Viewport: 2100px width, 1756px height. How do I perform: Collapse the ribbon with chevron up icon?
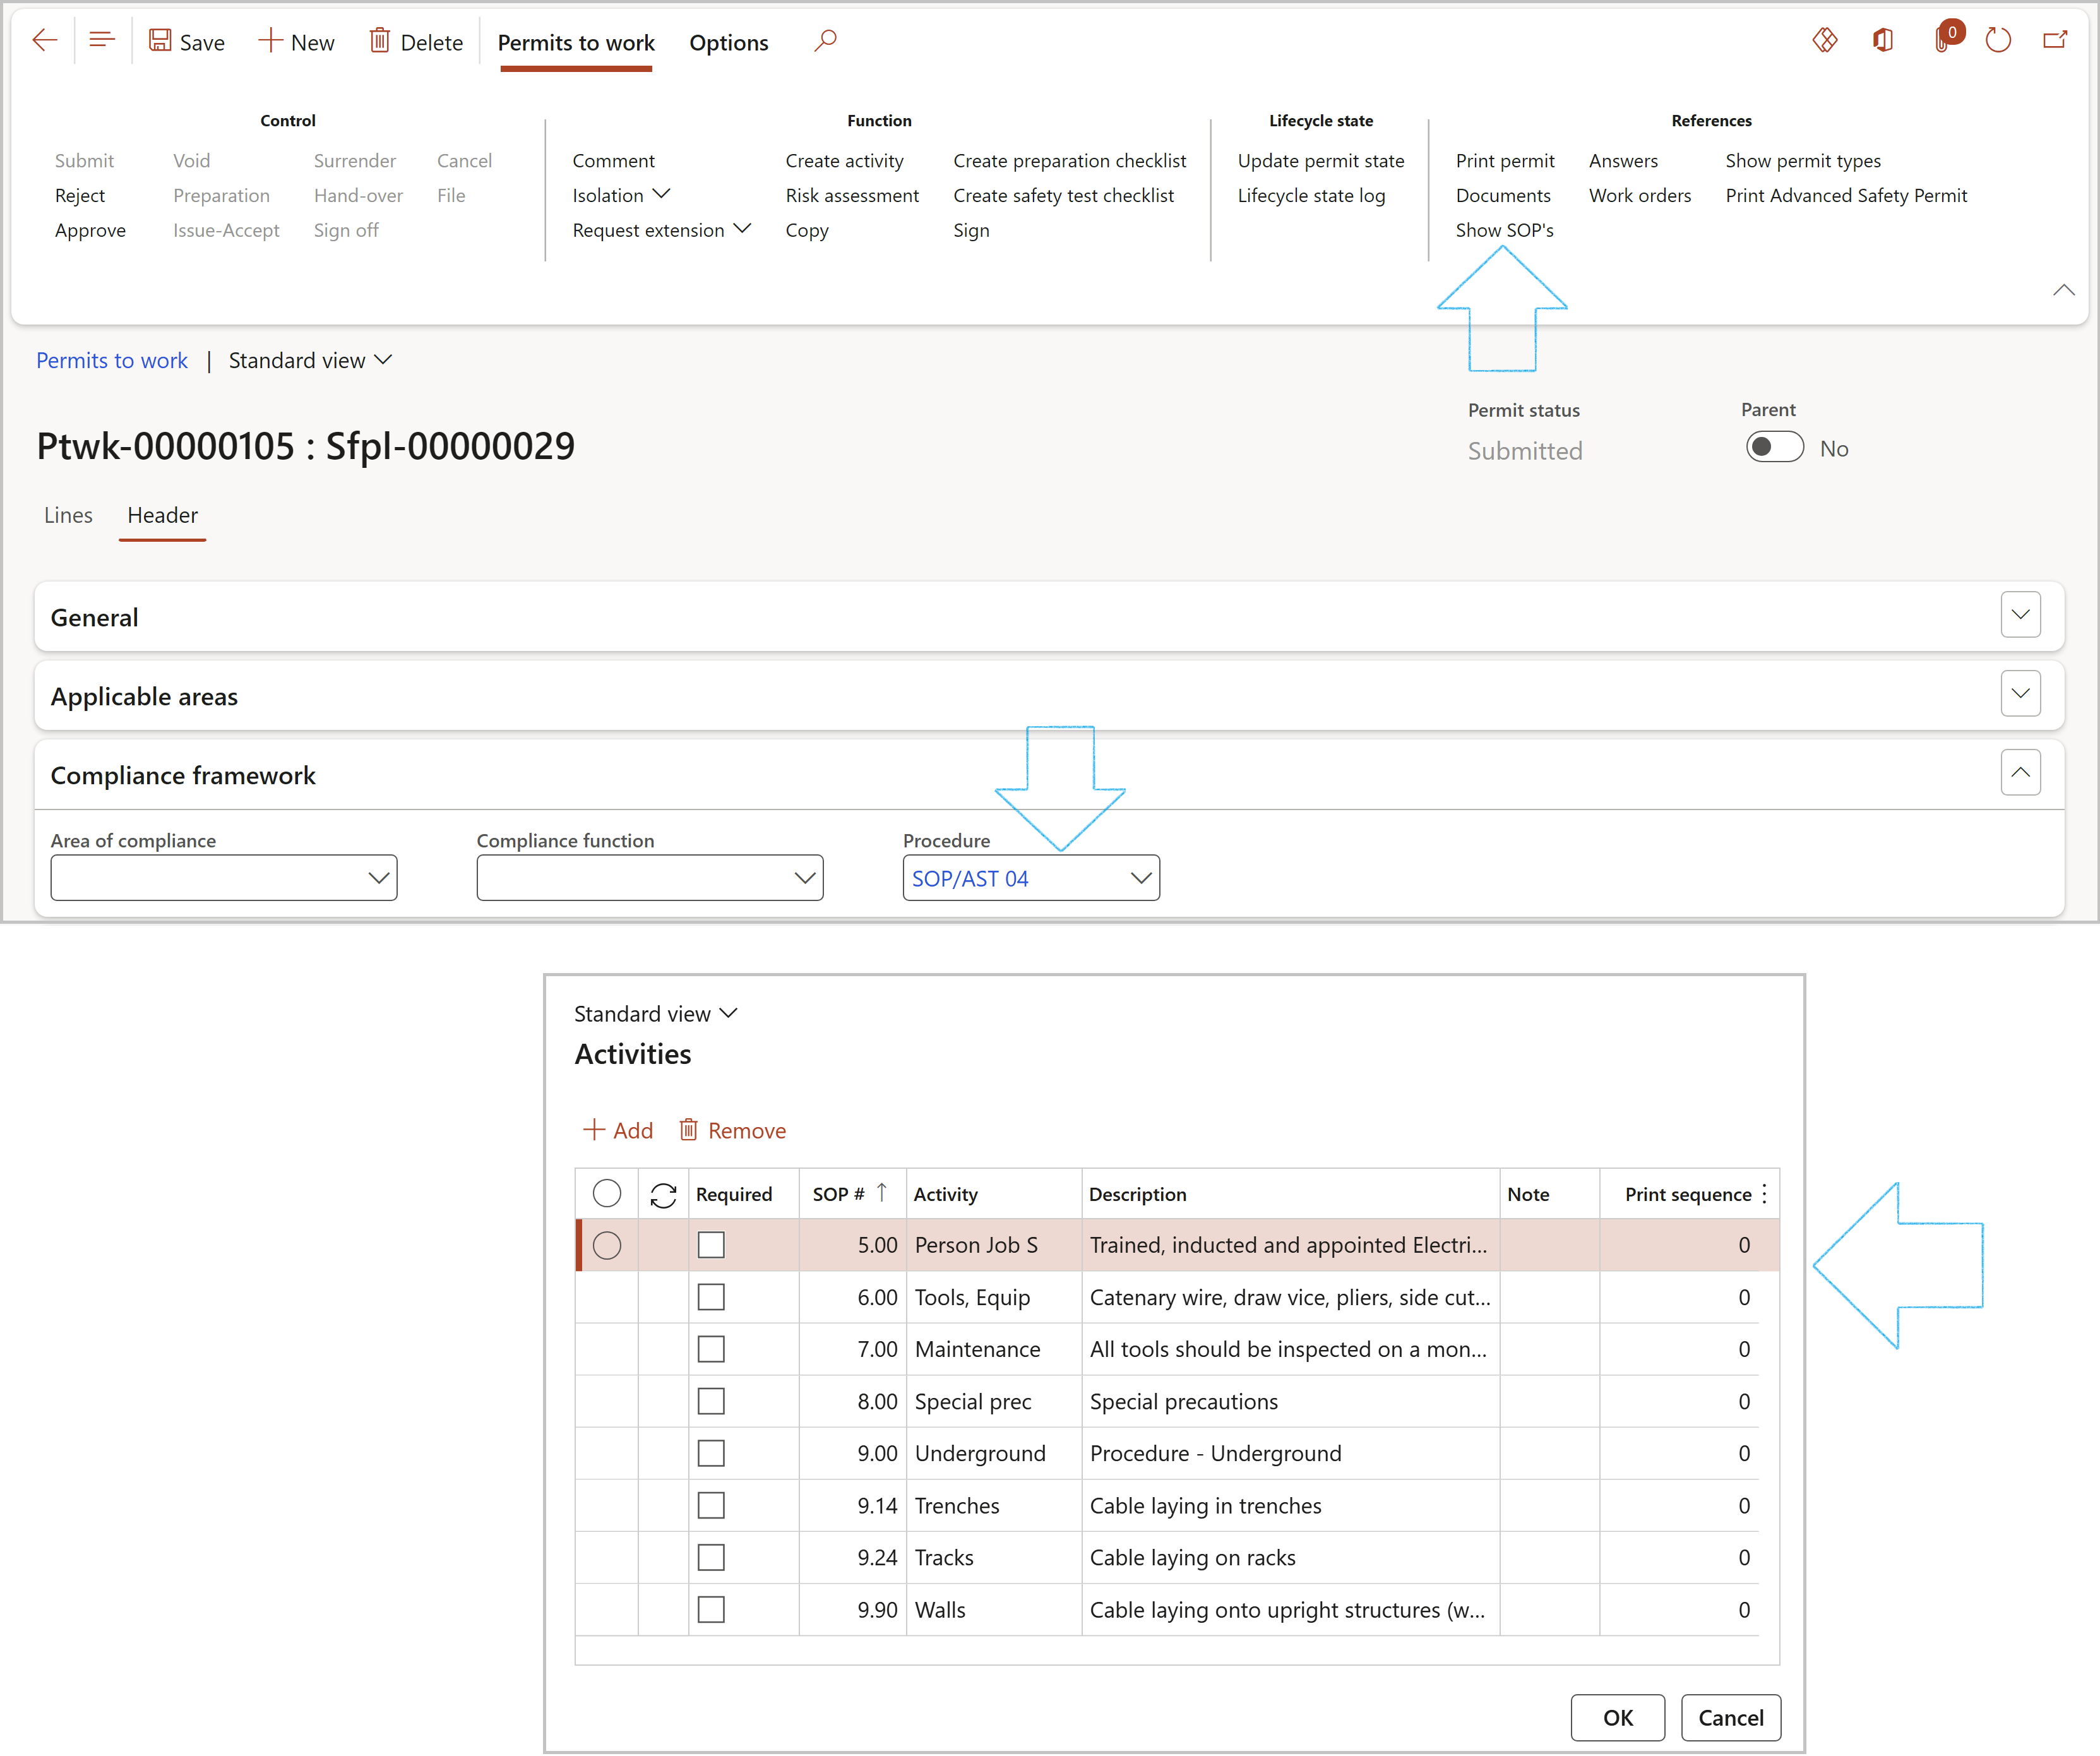(x=2063, y=290)
